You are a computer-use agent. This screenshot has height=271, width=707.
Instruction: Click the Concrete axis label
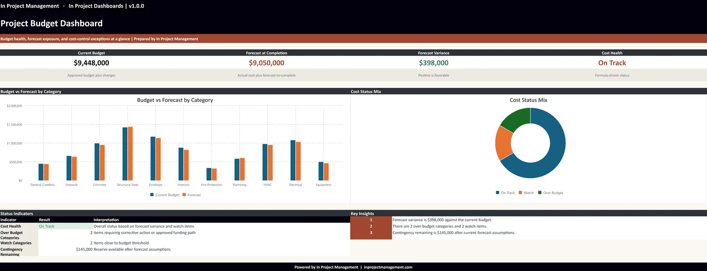click(x=99, y=185)
